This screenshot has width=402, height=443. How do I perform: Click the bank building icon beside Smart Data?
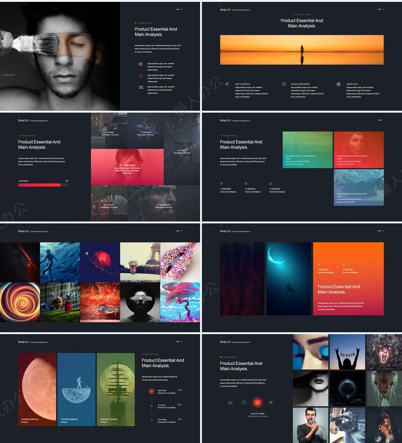338,84
